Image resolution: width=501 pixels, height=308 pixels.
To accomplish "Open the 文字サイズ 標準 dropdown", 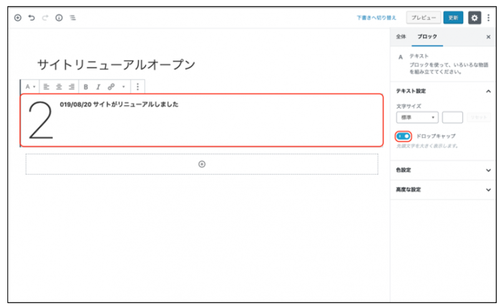I will point(417,117).
